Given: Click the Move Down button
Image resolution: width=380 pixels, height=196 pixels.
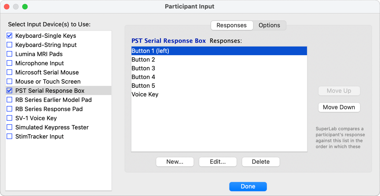Looking at the screenshot, I should (x=339, y=107).
